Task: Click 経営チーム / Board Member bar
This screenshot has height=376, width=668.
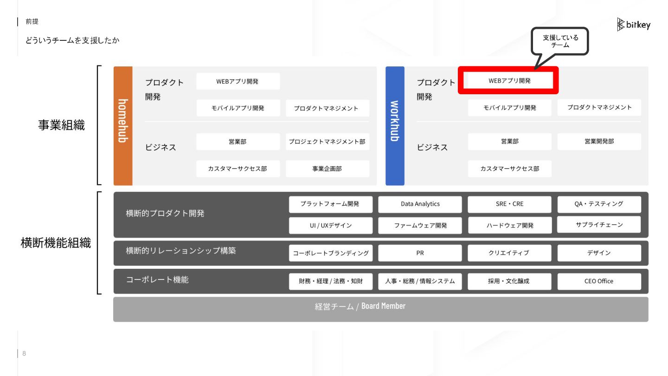Action: [x=381, y=309]
